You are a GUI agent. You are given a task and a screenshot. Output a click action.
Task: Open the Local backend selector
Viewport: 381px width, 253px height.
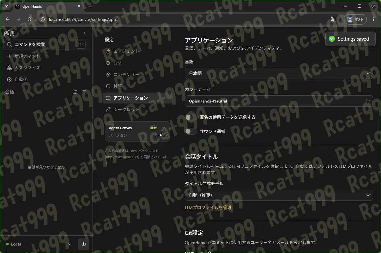38,244
